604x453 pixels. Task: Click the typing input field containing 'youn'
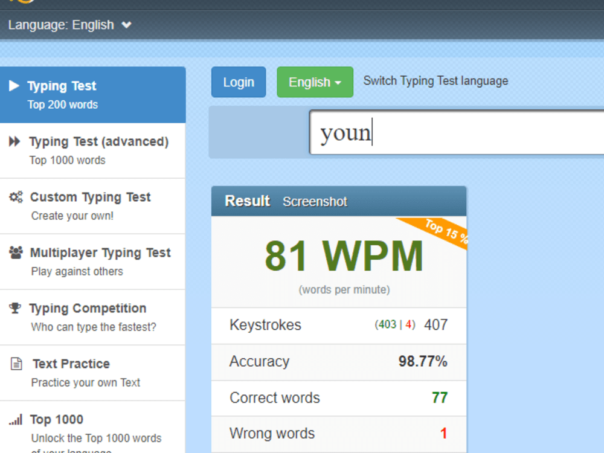(457, 132)
